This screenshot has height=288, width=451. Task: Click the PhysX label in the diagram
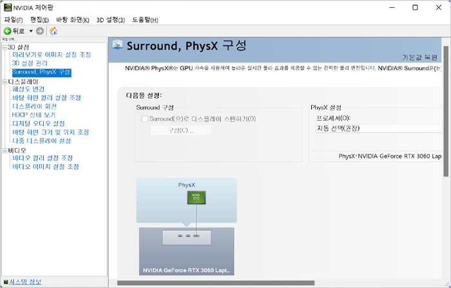pos(187,185)
